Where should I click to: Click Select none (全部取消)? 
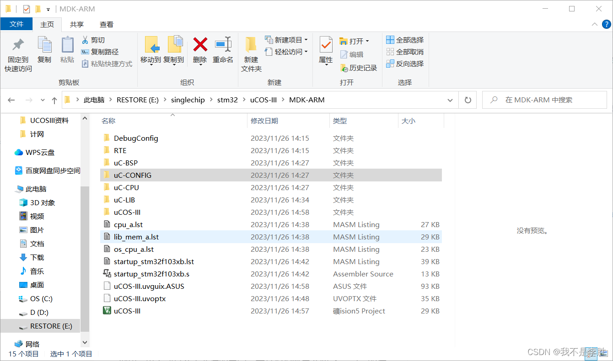pos(405,52)
